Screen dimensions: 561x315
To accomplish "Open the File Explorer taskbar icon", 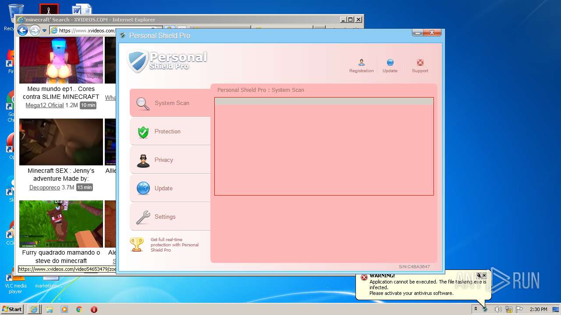I will (x=50, y=309).
